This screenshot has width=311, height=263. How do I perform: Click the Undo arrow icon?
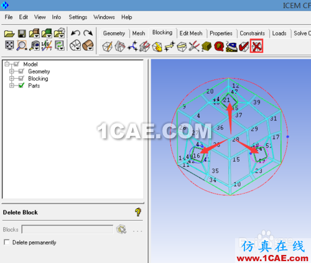pos(75,33)
